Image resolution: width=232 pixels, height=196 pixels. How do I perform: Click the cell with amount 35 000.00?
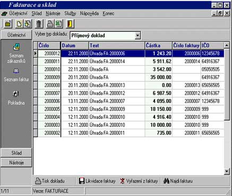click(159, 77)
